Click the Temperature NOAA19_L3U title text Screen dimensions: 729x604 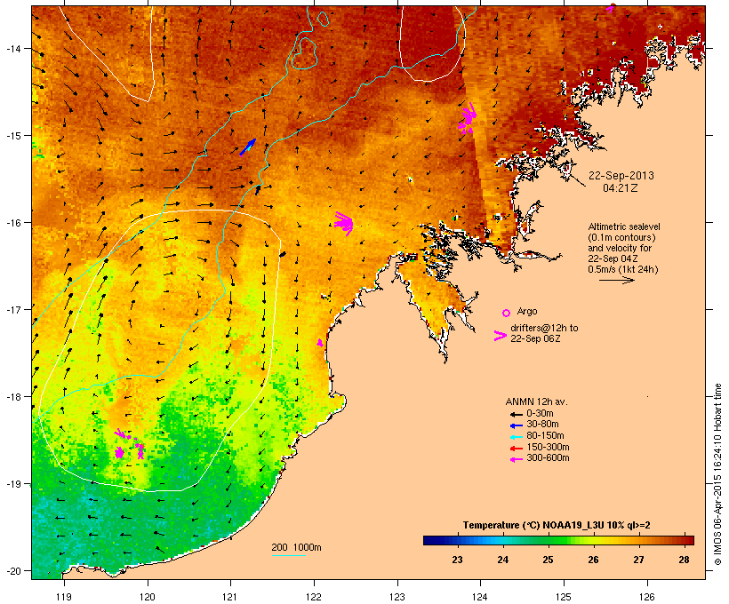tap(557, 525)
